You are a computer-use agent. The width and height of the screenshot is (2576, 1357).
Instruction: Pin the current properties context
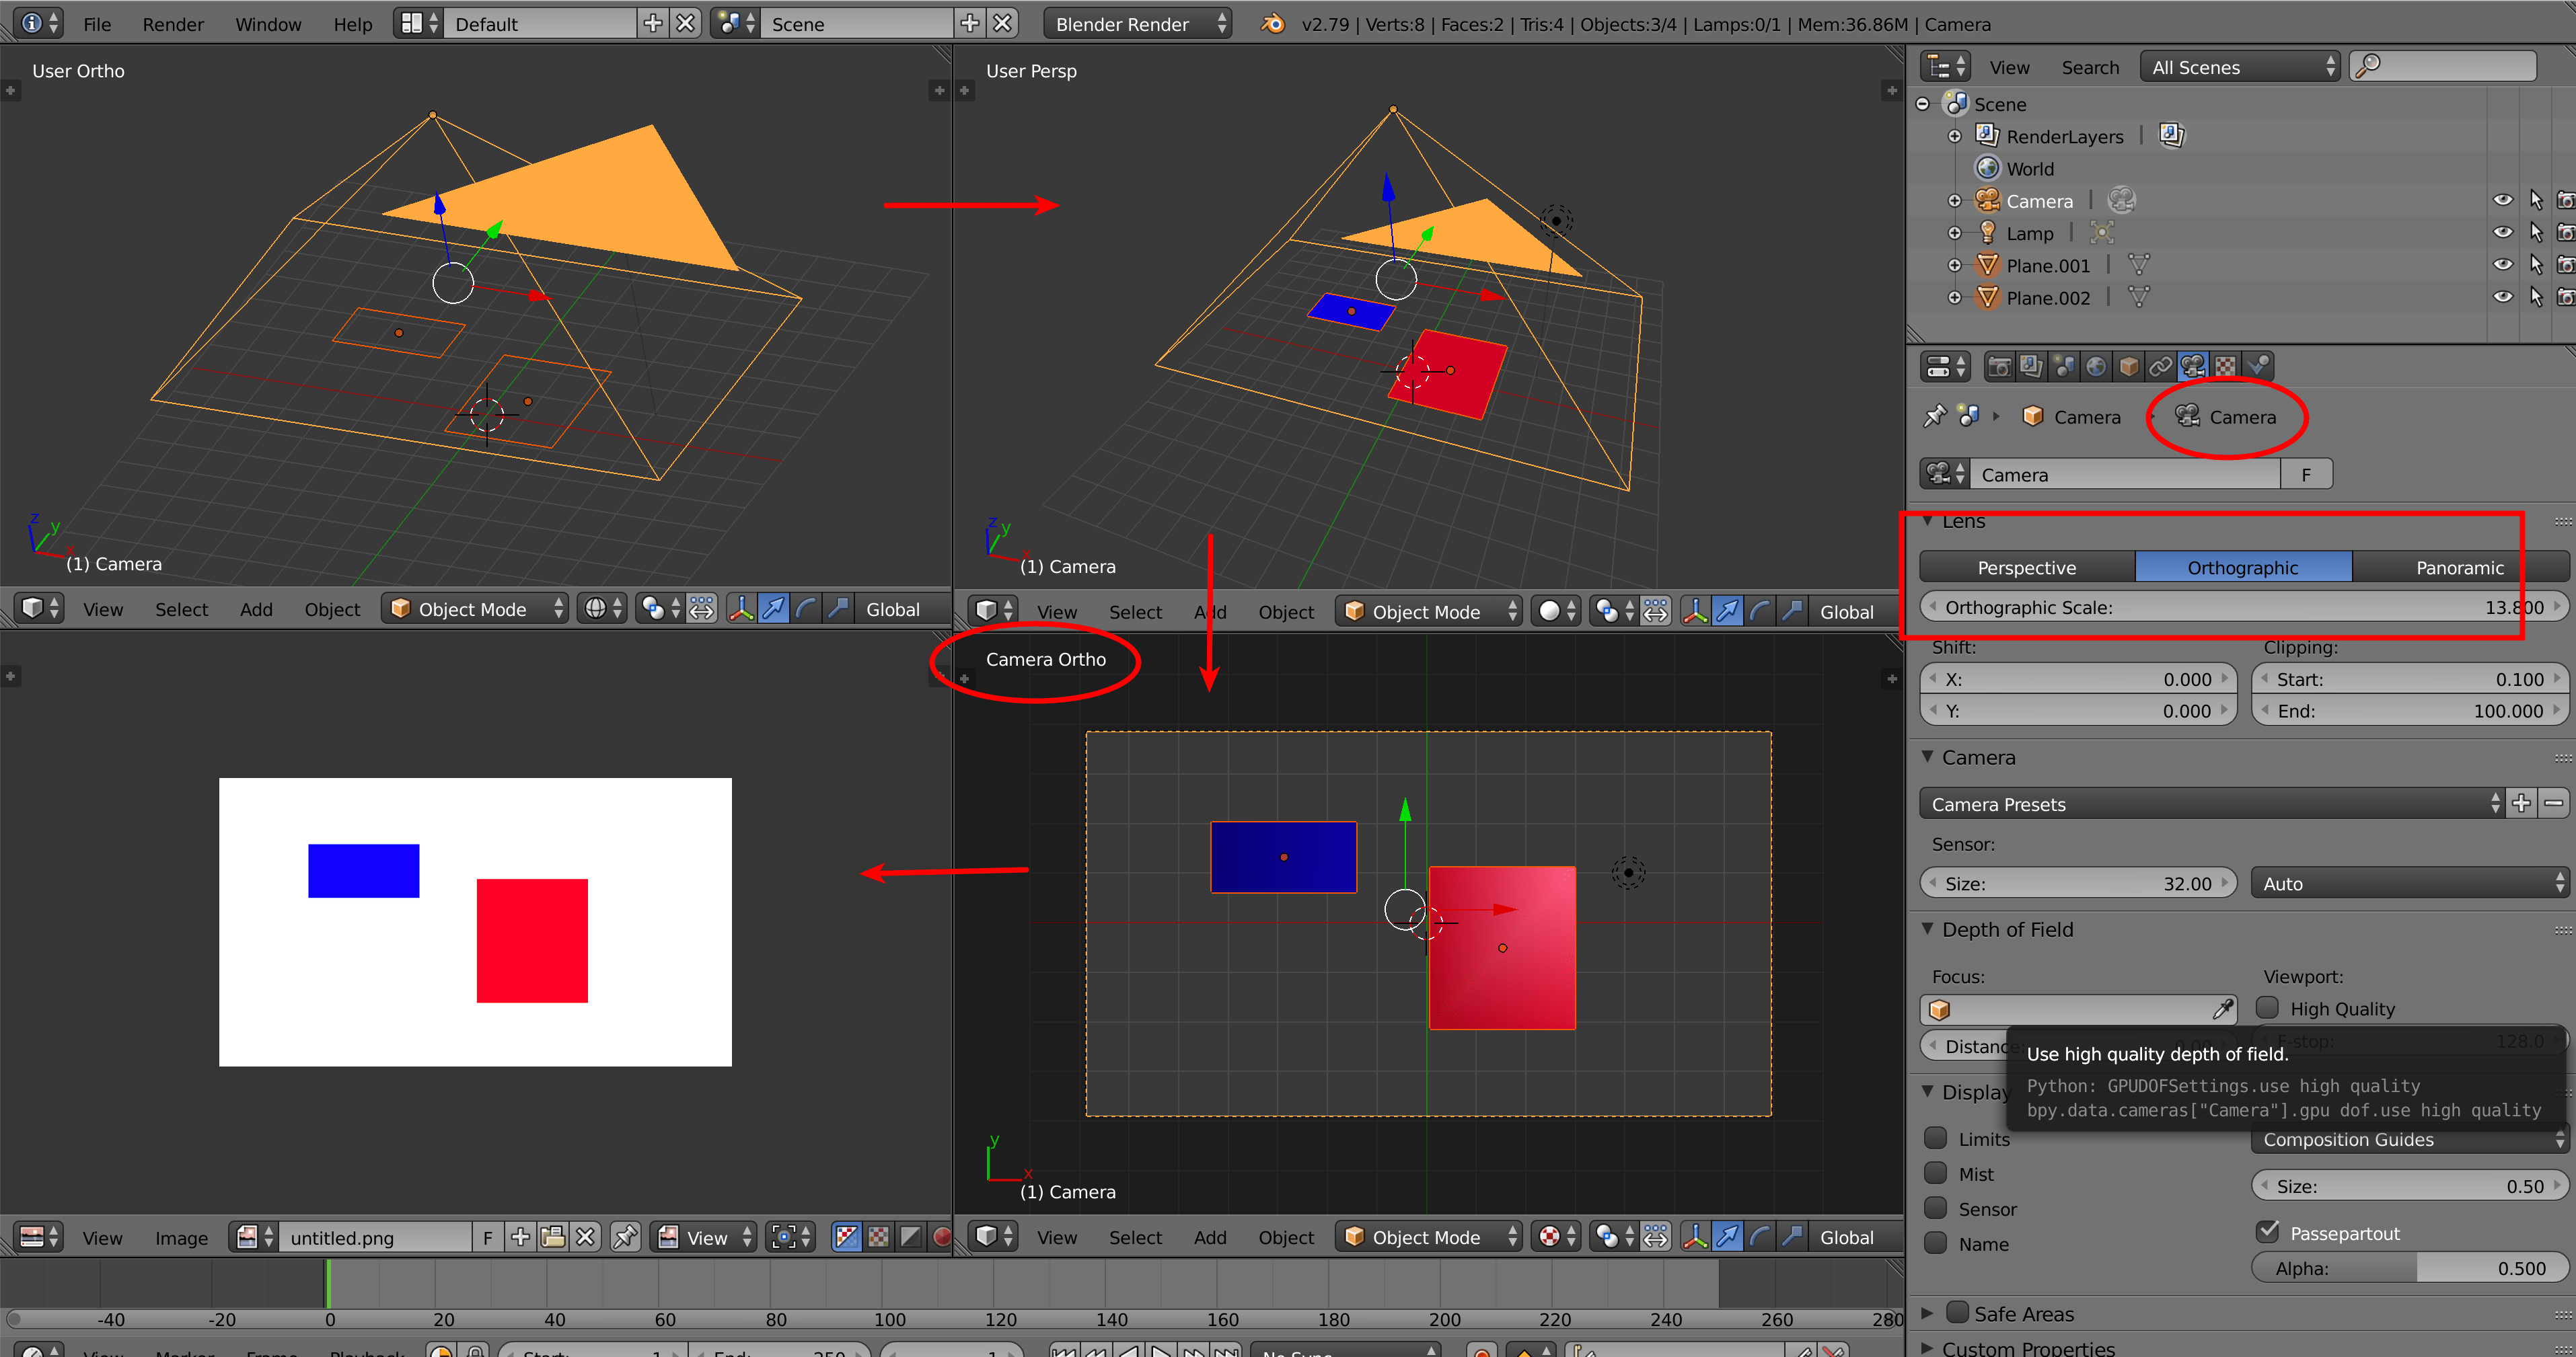[x=1935, y=415]
